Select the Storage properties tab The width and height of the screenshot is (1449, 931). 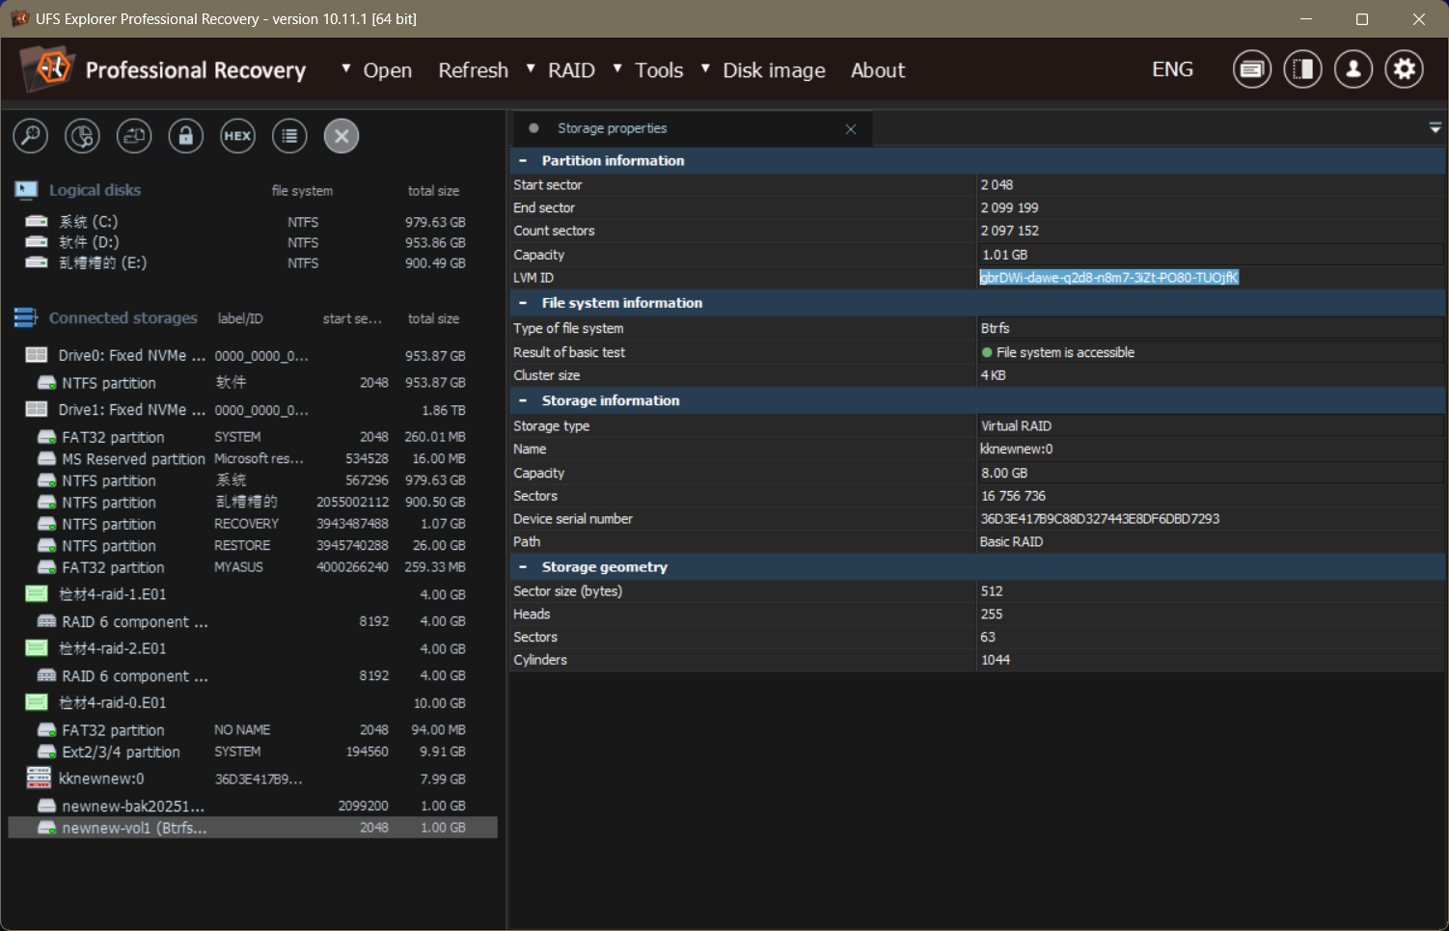point(693,128)
